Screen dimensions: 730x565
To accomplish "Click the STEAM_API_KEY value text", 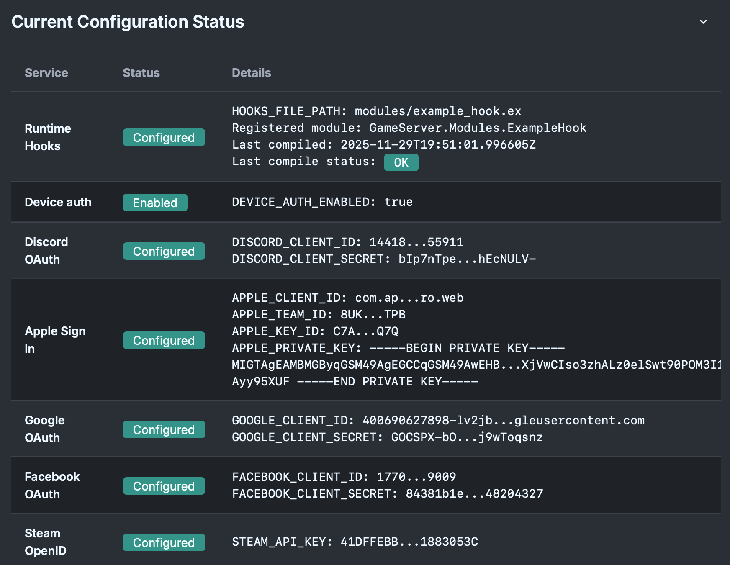I will (x=409, y=542).
